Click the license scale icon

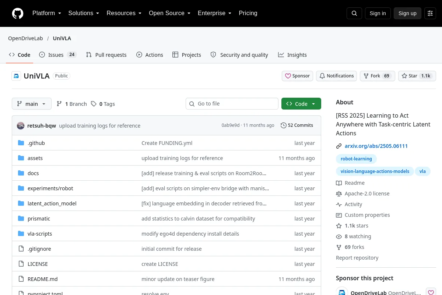coord(339,194)
